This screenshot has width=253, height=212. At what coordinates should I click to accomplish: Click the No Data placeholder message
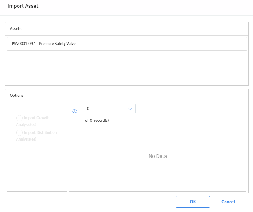pos(157,156)
